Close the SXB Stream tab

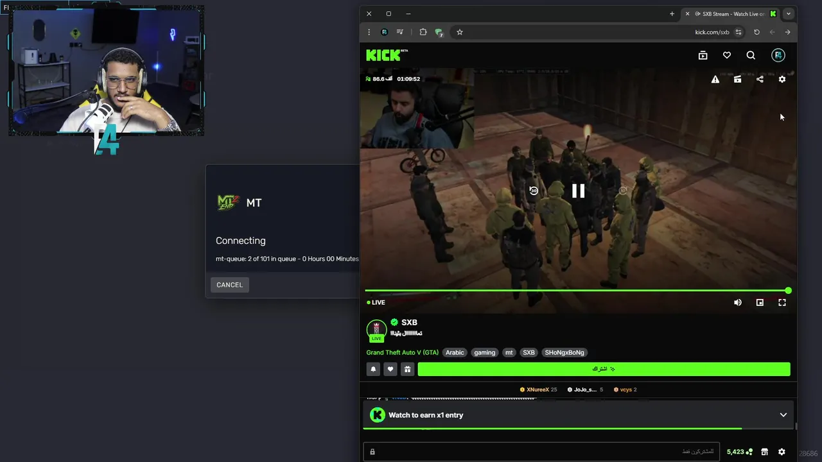click(x=687, y=13)
